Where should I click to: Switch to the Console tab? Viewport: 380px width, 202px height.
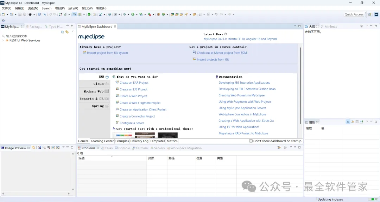[122, 148]
